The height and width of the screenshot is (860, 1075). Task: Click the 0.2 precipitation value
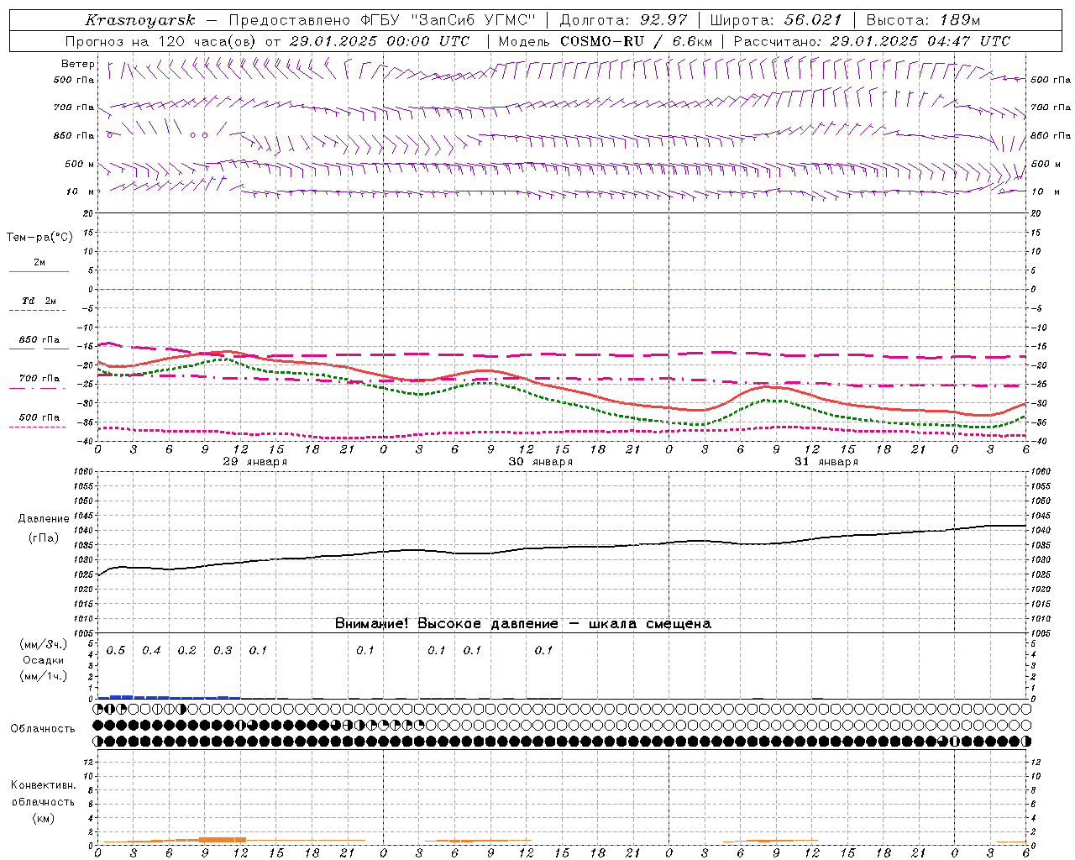(186, 651)
